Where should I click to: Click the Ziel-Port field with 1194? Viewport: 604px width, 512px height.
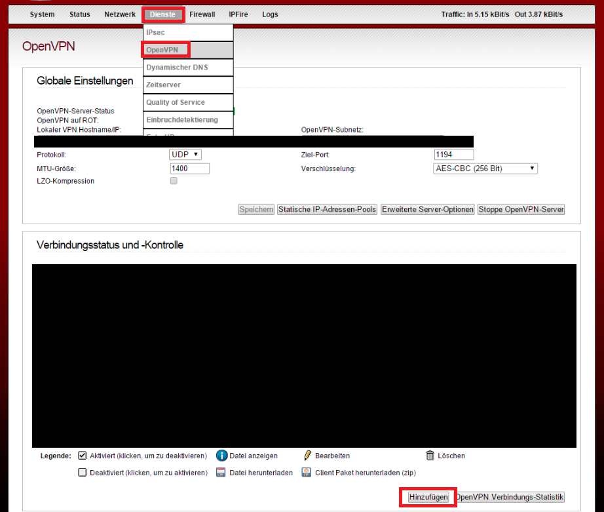454,155
